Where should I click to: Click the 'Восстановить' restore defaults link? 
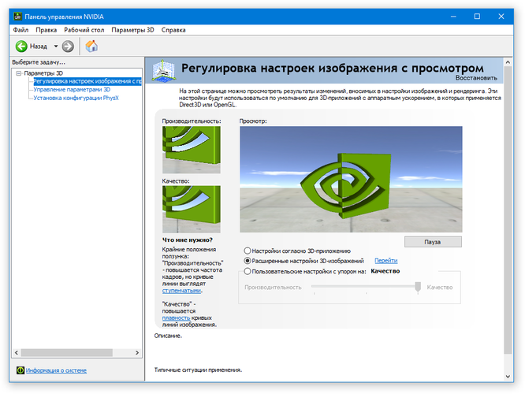coord(476,78)
